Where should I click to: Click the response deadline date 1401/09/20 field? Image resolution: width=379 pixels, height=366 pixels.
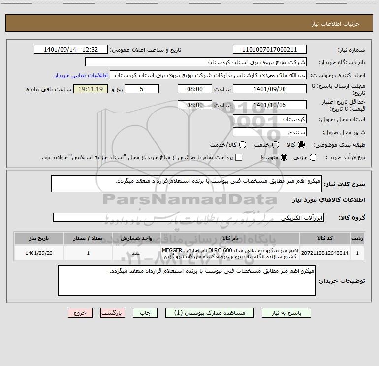click(x=270, y=89)
